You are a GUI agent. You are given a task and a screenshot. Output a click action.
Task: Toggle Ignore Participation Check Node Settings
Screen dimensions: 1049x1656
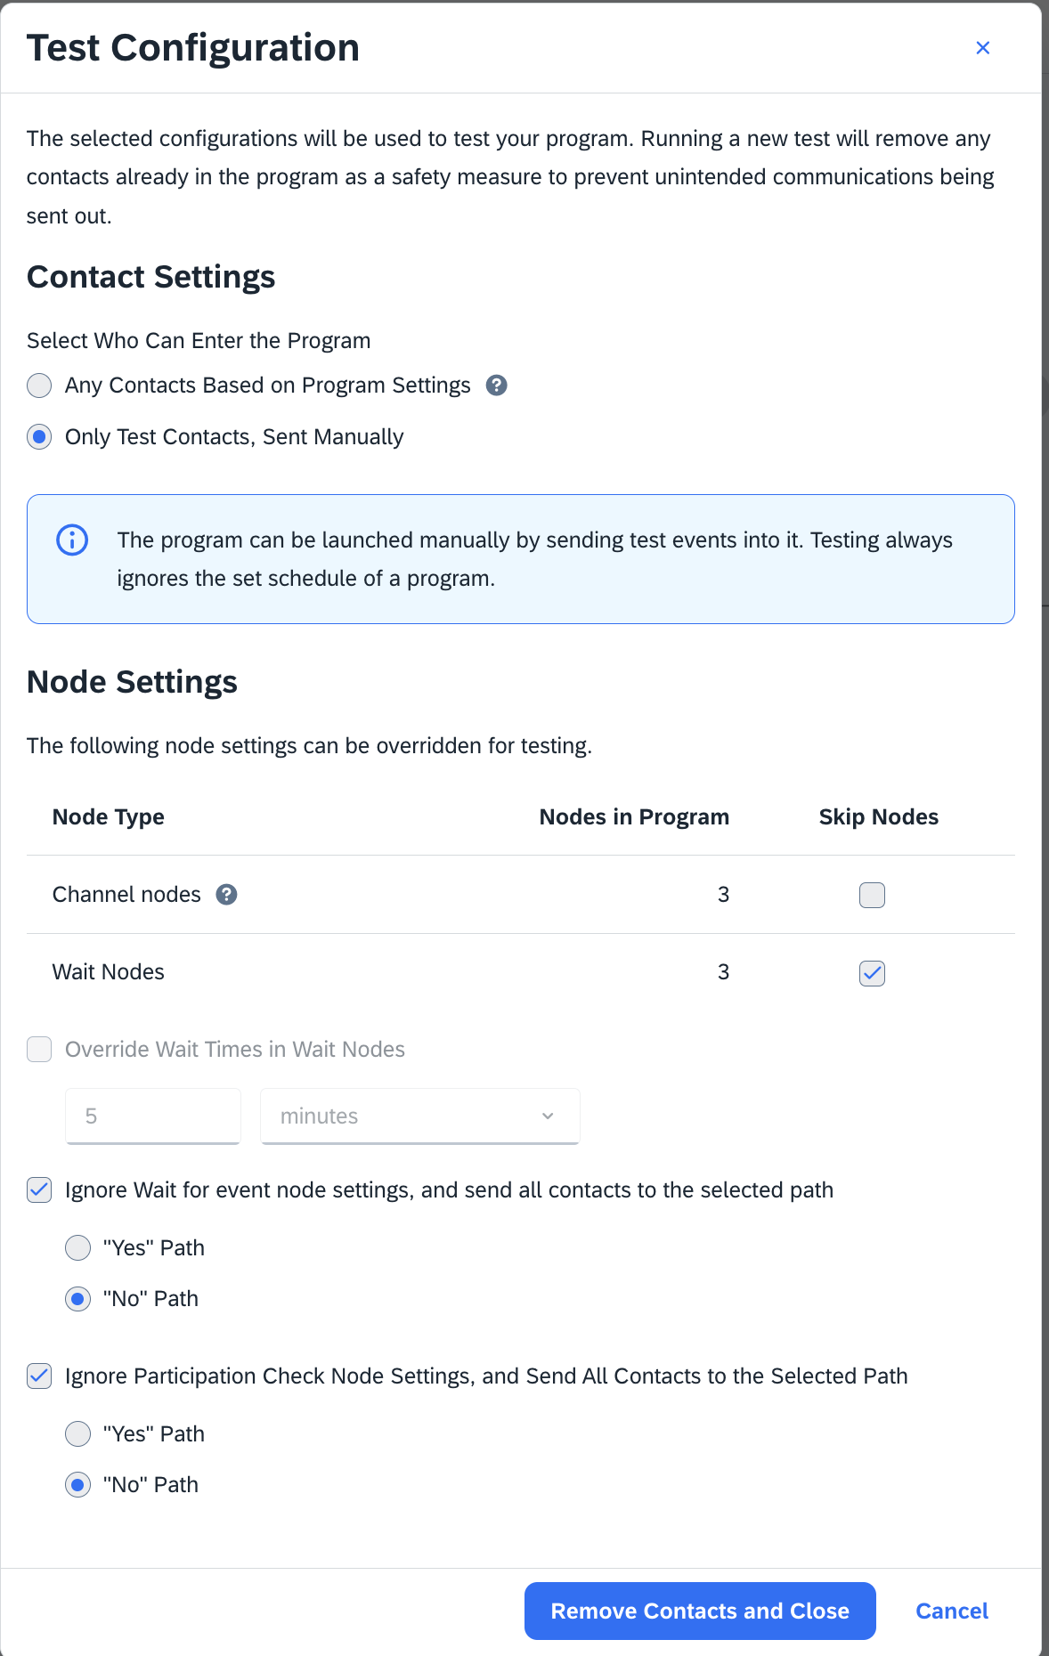39,1376
